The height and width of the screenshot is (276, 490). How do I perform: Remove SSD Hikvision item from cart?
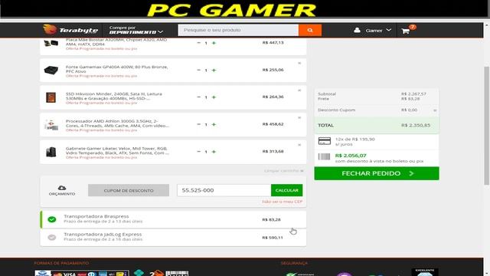pyautogui.click(x=299, y=90)
